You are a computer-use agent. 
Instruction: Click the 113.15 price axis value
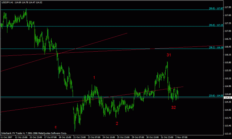[228, 134]
